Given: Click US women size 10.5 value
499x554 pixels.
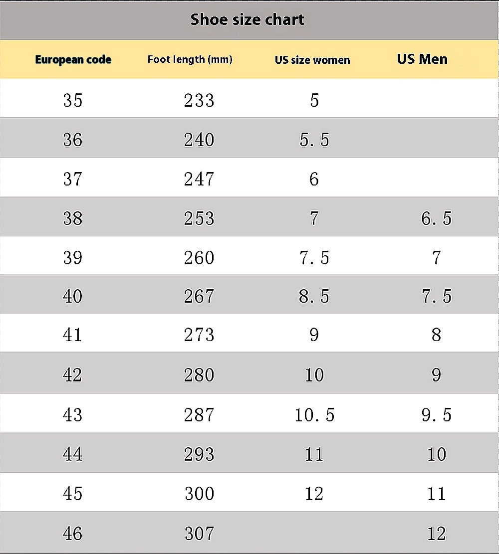Looking at the screenshot, I should pos(314,415).
